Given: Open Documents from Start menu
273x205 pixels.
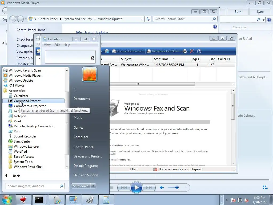Looking at the screenshot, I should [82, 99].
